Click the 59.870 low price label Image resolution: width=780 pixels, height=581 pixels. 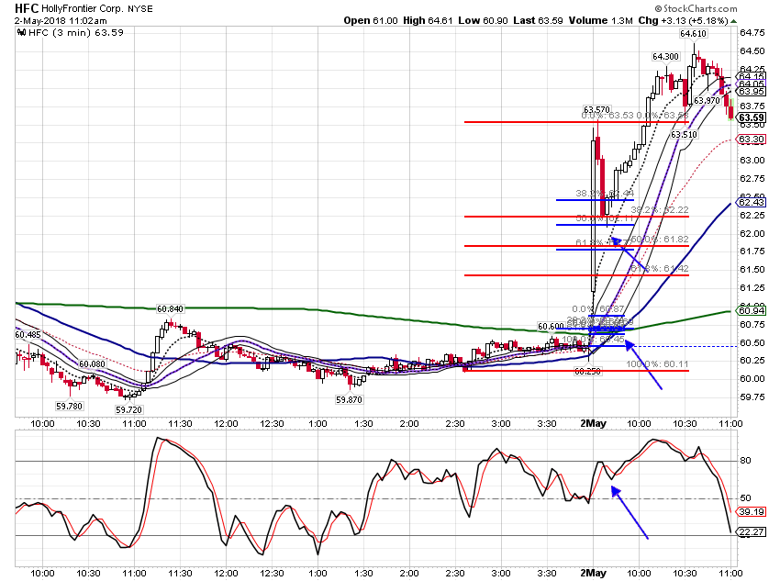pyautogui.click(x=349, y=399)
